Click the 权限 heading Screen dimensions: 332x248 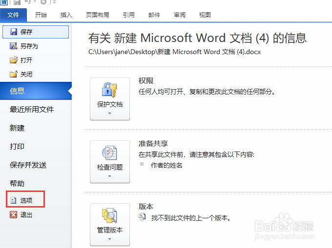[146, 81]
